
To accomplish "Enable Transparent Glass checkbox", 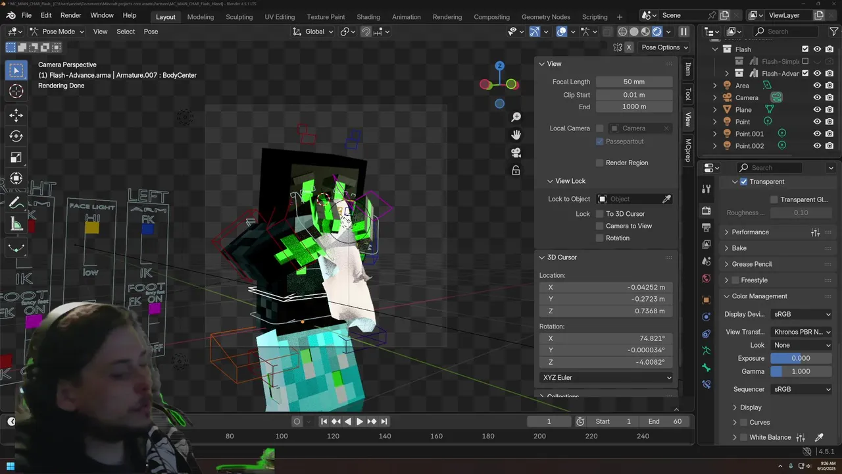I will coord(774,199).
